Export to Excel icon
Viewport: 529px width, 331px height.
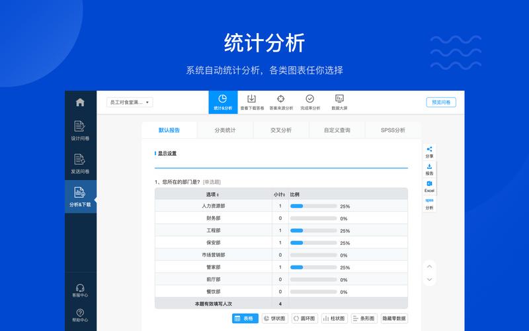click(x=429, y=187)
